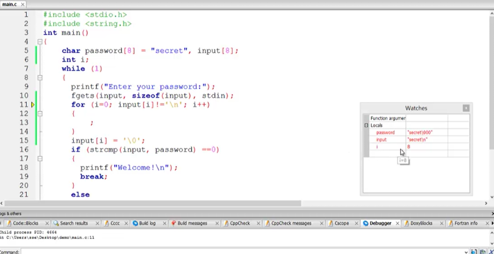Click the main.c:11 path log line
Image resolution: width=494 pixels, height=254 pixels.
coord(46,237)
